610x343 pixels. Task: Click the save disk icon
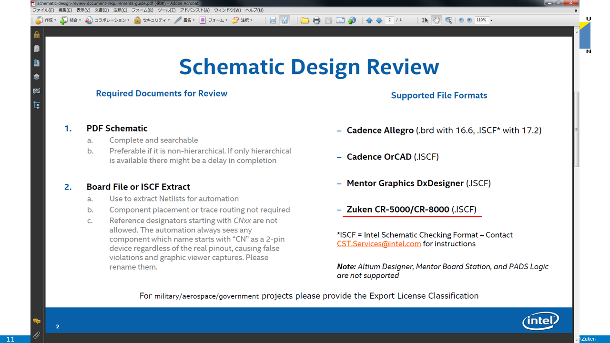(x=328, y=20)
